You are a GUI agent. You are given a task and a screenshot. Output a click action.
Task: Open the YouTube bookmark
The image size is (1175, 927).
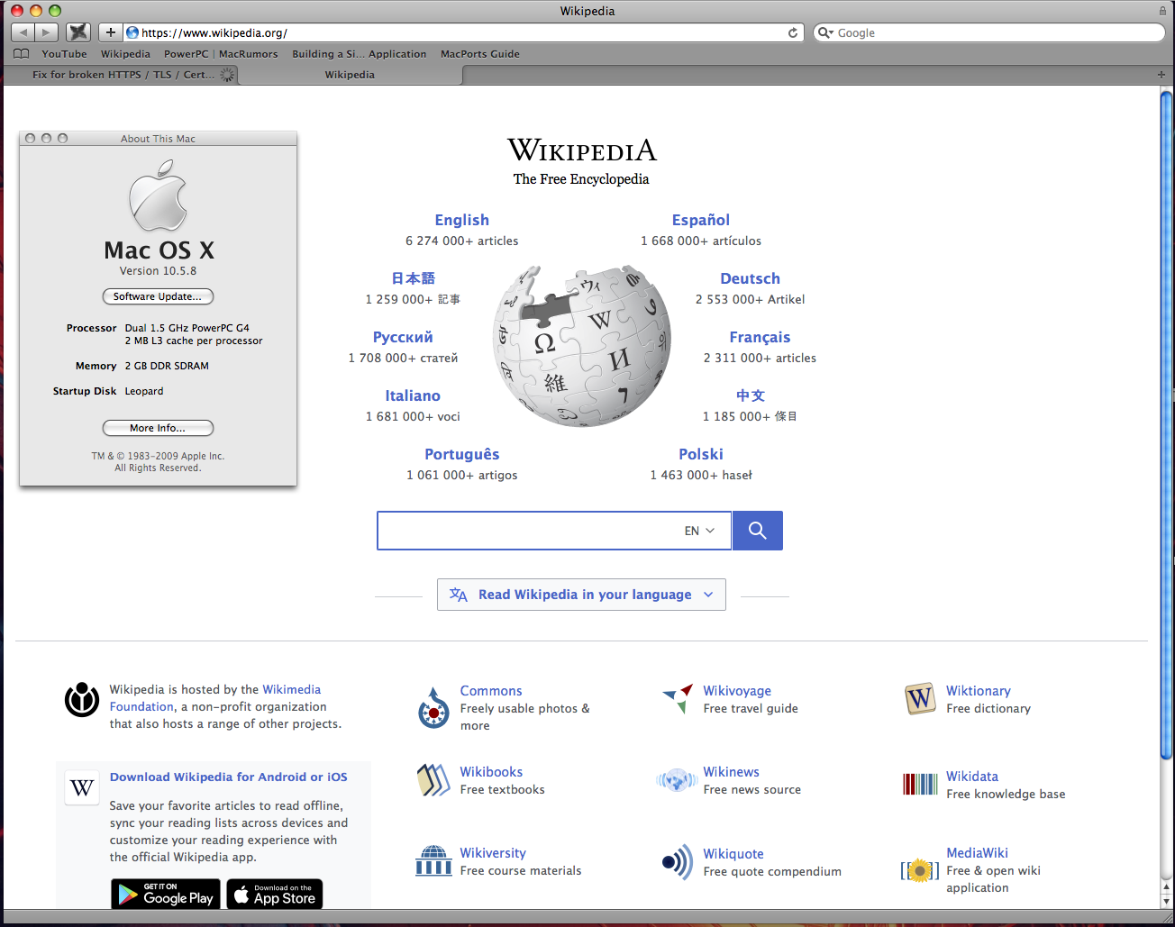click(64, 54)
